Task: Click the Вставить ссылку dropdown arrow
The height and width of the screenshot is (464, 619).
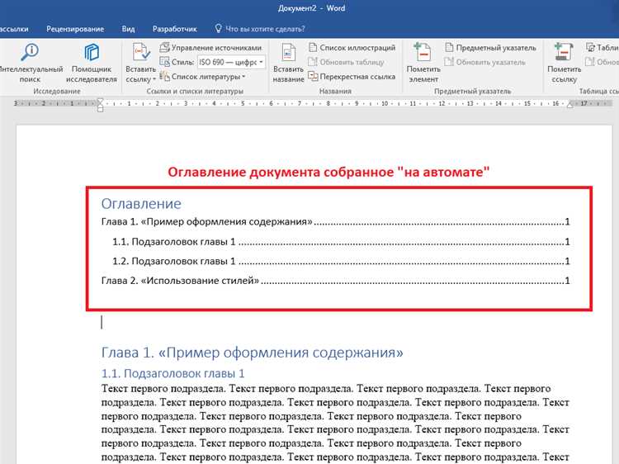Action: point(154,79)
